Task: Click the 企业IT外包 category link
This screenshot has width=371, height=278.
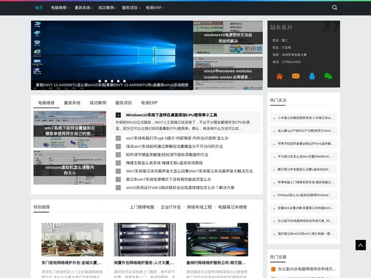Action: click(171, 207)
